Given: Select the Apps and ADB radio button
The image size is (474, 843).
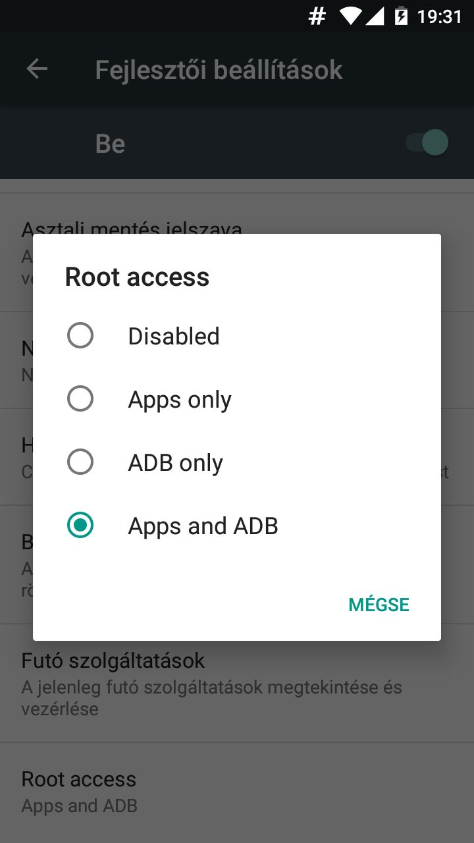Looking at the screenshot, I should click(x=80, y=526).
